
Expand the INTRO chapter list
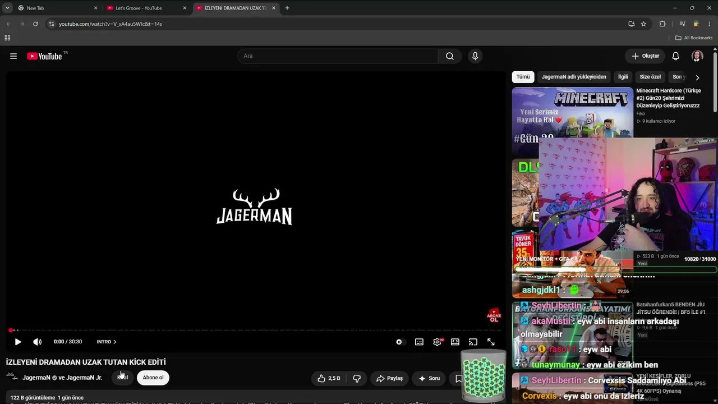click(x=107, y=342)
